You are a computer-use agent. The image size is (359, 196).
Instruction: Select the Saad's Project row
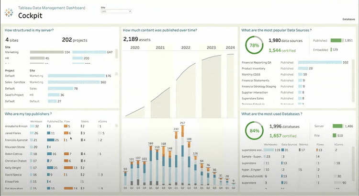34,95
